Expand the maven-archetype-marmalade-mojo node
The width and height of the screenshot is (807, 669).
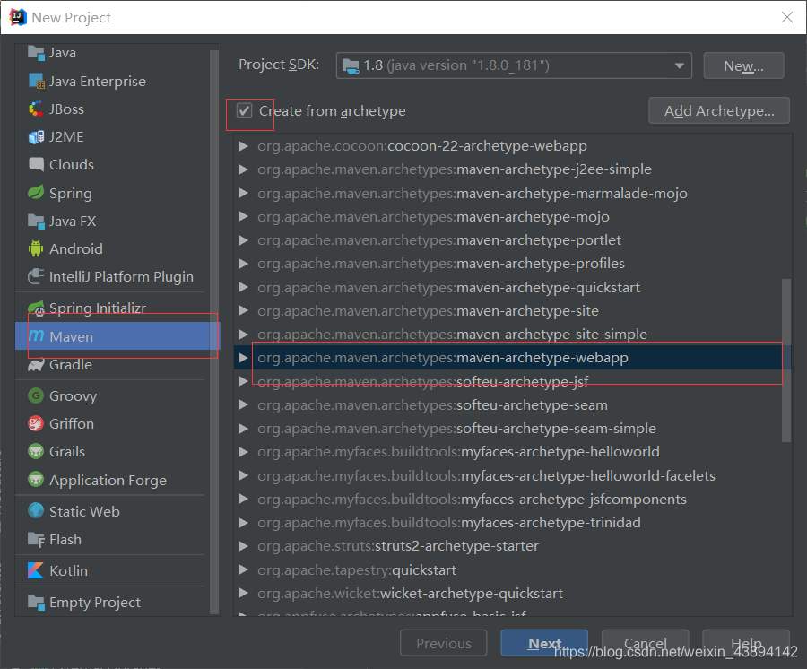pyautogui.click(x=243, y=193)
